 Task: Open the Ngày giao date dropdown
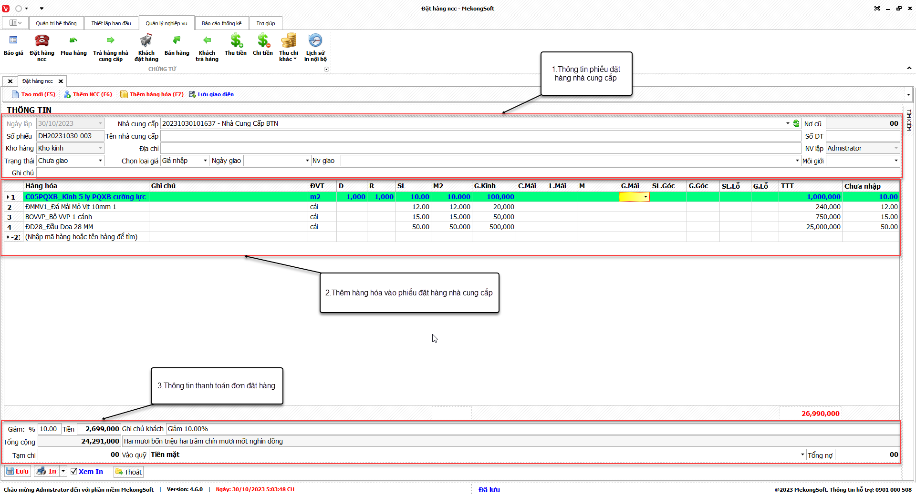pyautogui.click(x=307, y=161)
